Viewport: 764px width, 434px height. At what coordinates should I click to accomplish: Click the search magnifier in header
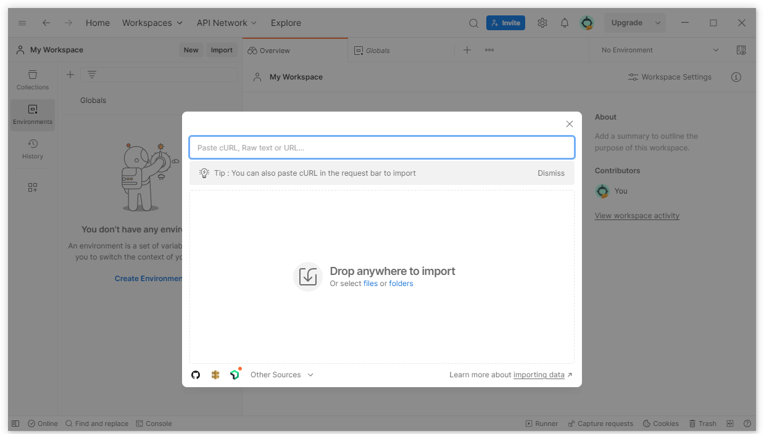click(473, 23)
